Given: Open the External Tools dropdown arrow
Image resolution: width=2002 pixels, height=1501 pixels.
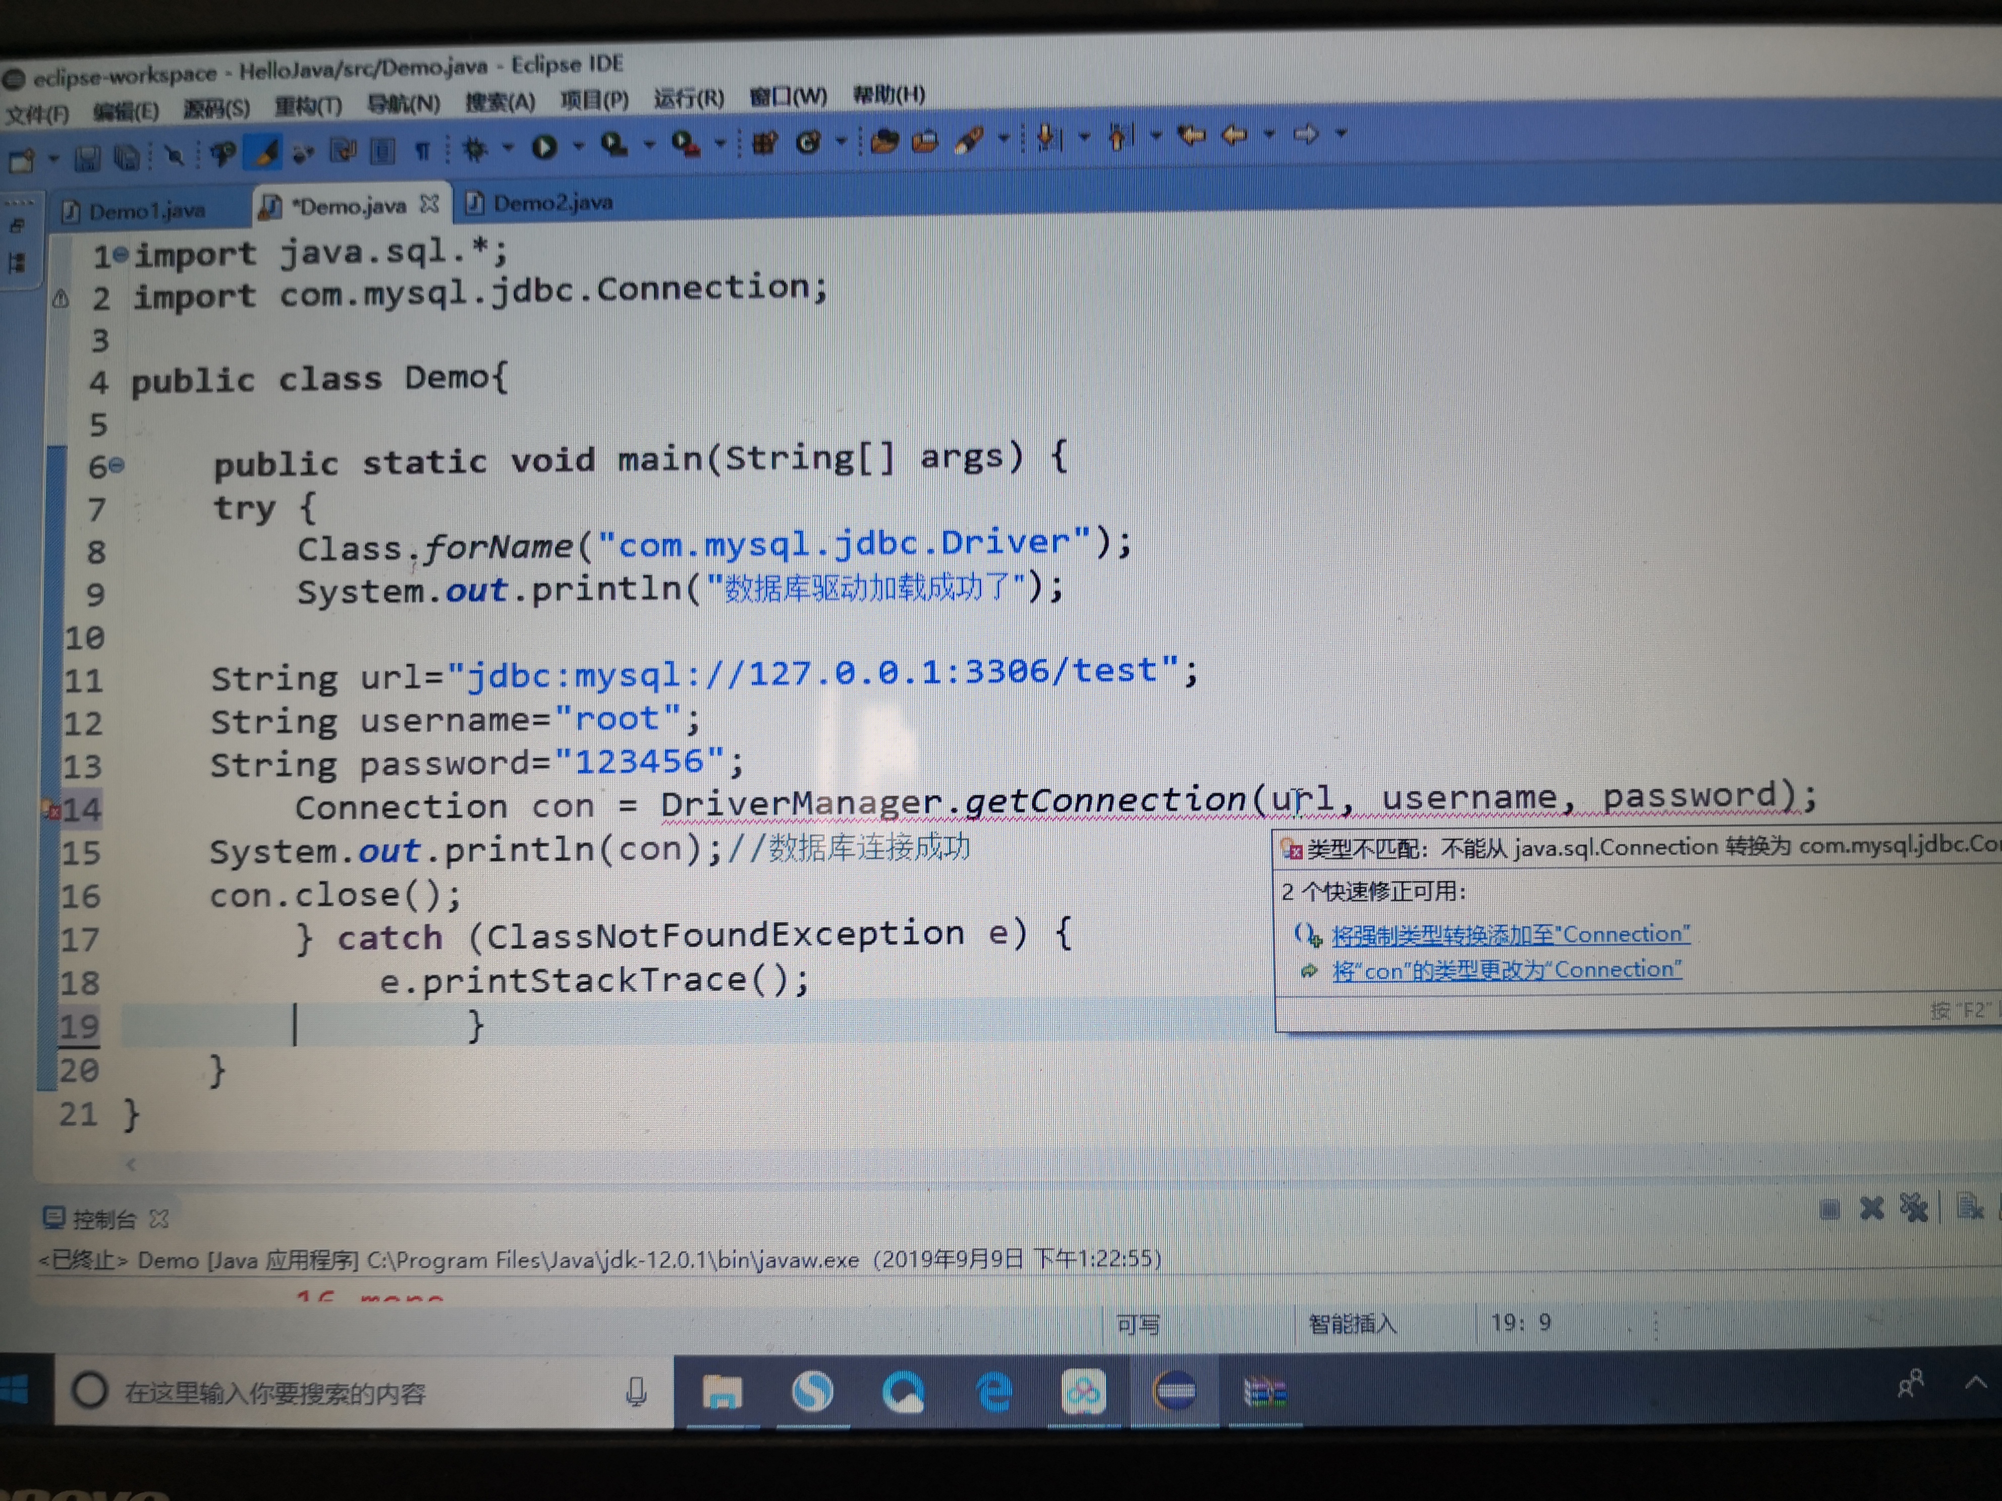Looking at the screenshot, I should pos(720,142).
